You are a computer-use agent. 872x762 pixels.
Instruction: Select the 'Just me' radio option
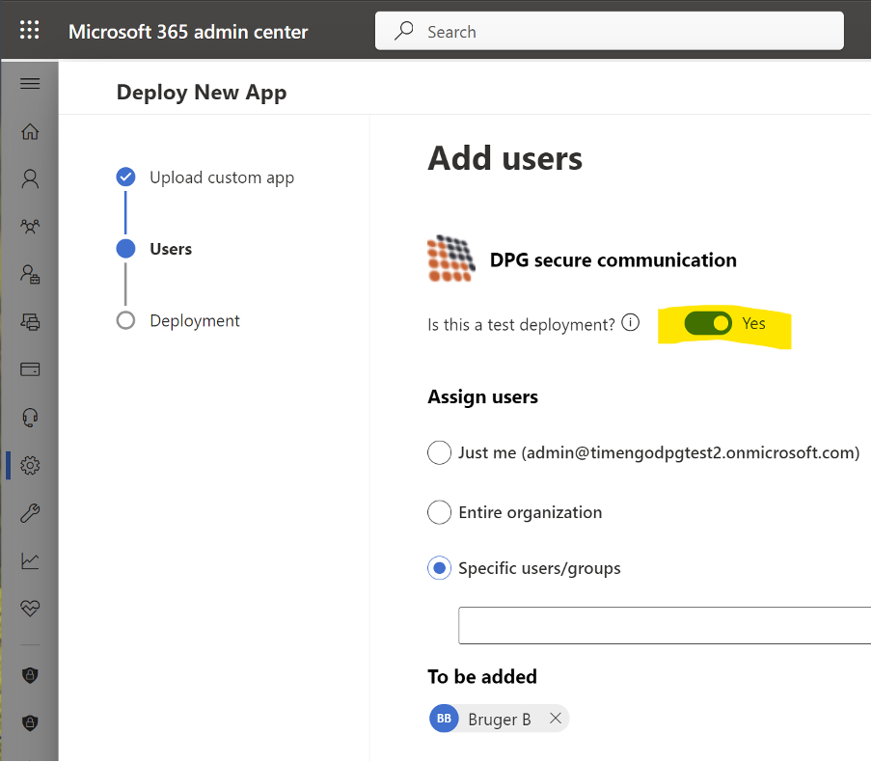(x=439, y=452)
